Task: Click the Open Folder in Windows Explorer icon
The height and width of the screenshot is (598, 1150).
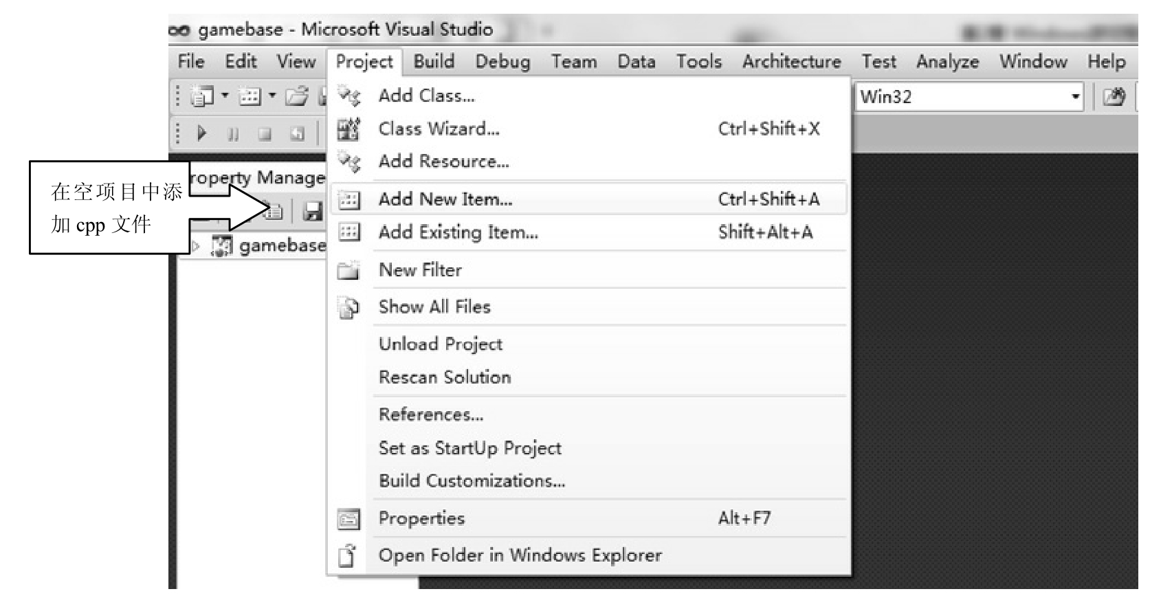Action: tap(348, 555)
